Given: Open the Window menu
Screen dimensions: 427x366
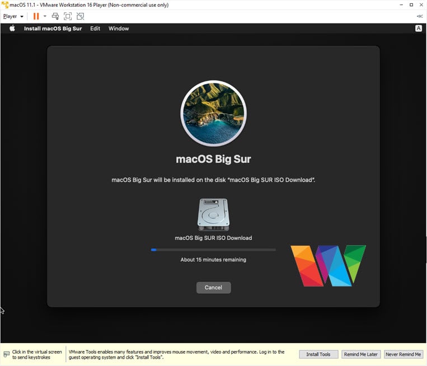Looking at the screenshot, I should tap(119, 29).
